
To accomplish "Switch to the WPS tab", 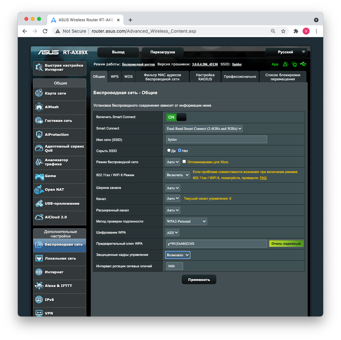I will (x=115, y=77).
